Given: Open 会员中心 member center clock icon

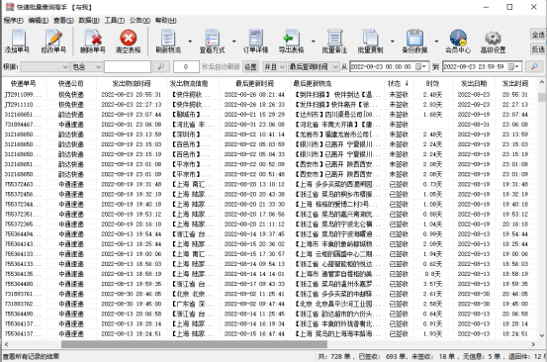Looking at the screenshot, I should 458,42.
